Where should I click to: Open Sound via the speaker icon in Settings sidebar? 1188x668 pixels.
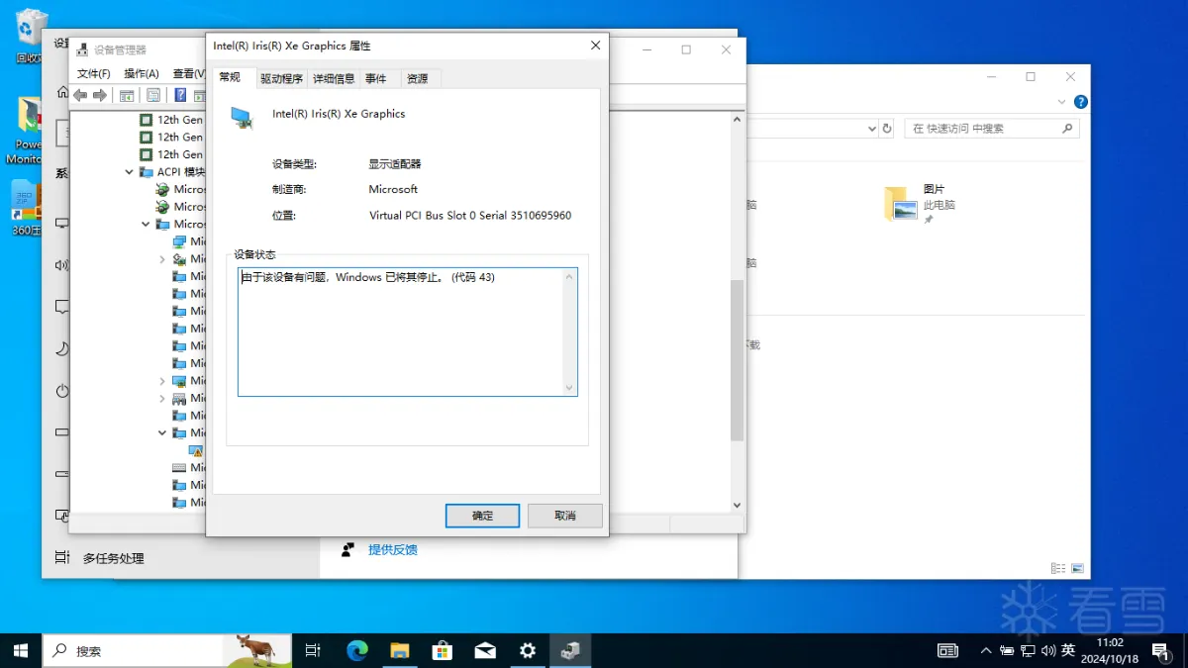[62, 265]
